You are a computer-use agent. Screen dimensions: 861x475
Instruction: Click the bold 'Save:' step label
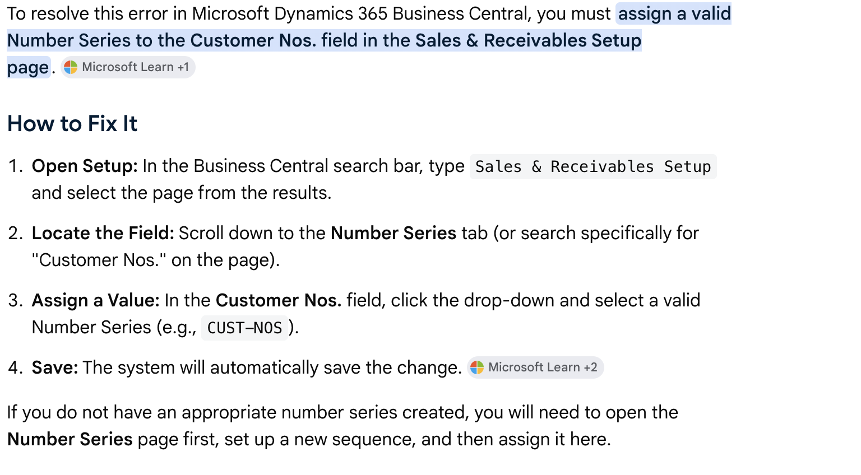(x=55, y=368)
